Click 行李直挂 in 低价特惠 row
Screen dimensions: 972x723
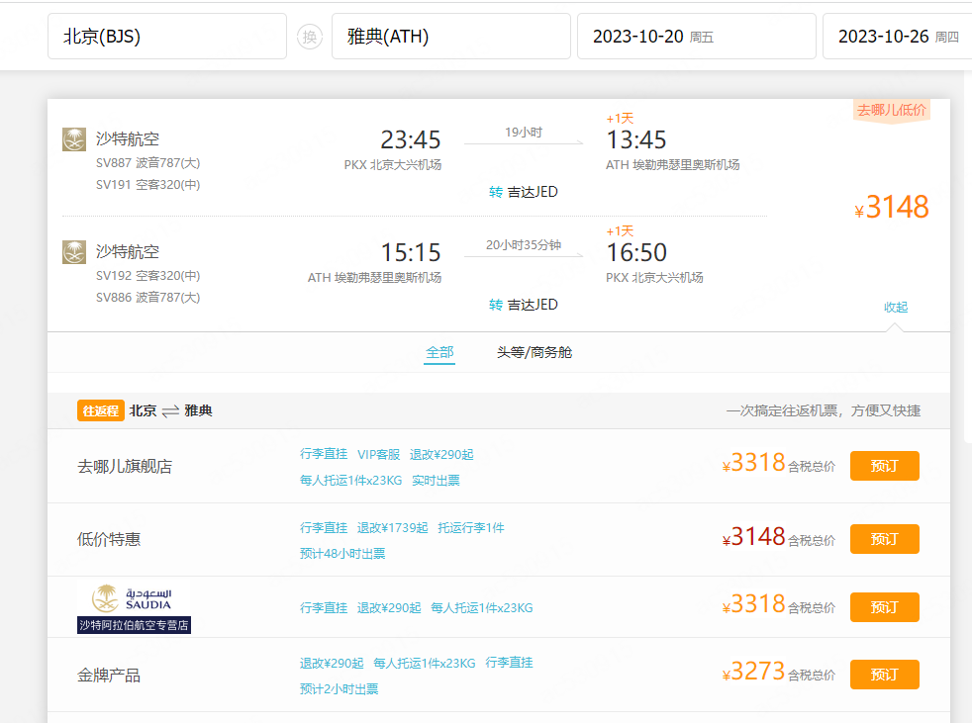[x=324, y=528]
